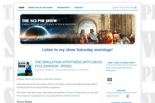Image resolution: width=155 pixels, height=103 pixels.
Task: Click the Email text label under envelope
Action: 110,84
